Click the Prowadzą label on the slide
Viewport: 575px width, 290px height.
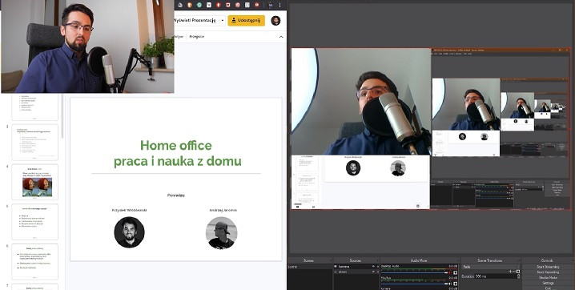tap(176, 195)
